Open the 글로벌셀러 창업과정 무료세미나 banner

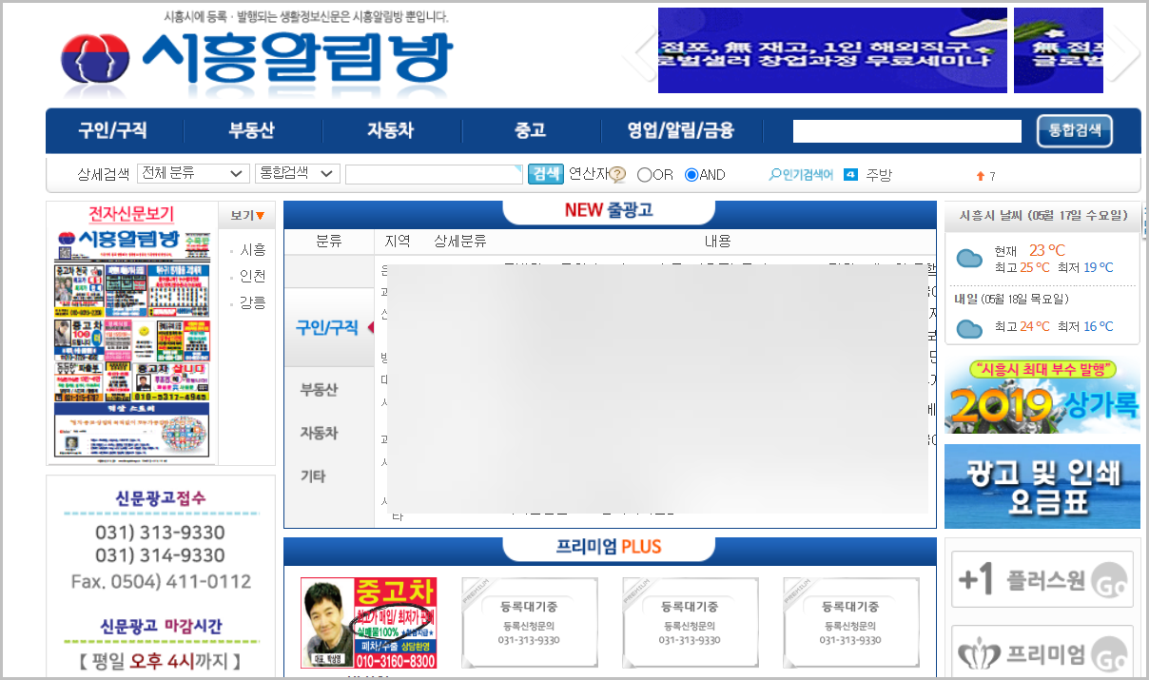point(832,50)
